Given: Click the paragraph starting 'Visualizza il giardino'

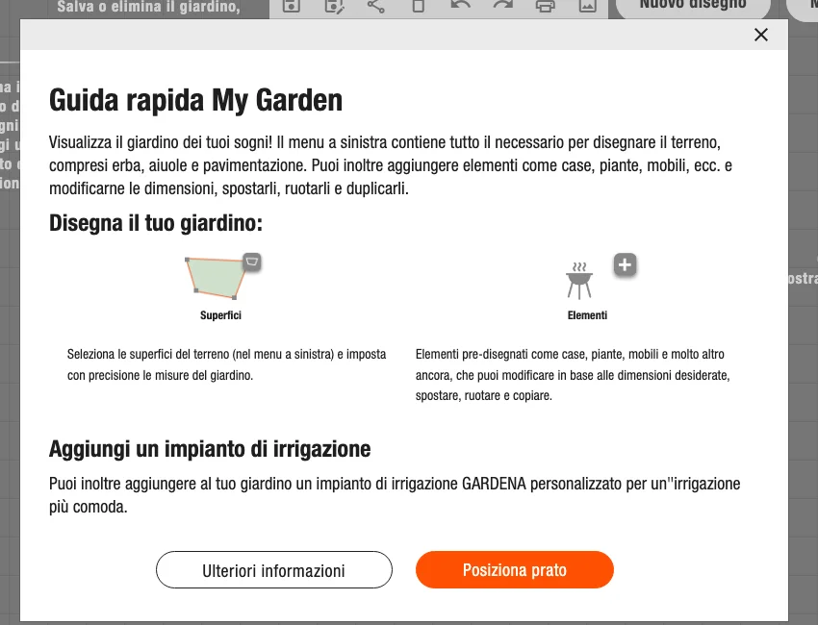Looking at the screenshot, I should (x=390, y=165).
